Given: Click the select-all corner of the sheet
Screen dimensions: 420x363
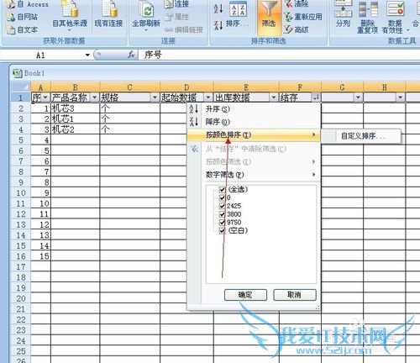Looking at the screenshot, I should click(21, 87).
